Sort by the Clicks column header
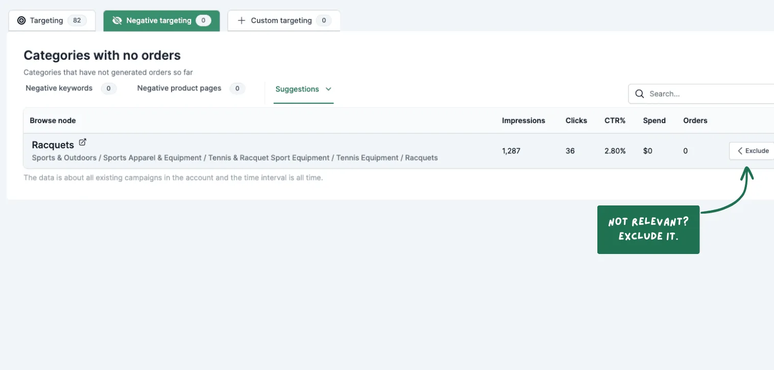Viewport: 774px width, 370px height. click(x=576, y=121)
